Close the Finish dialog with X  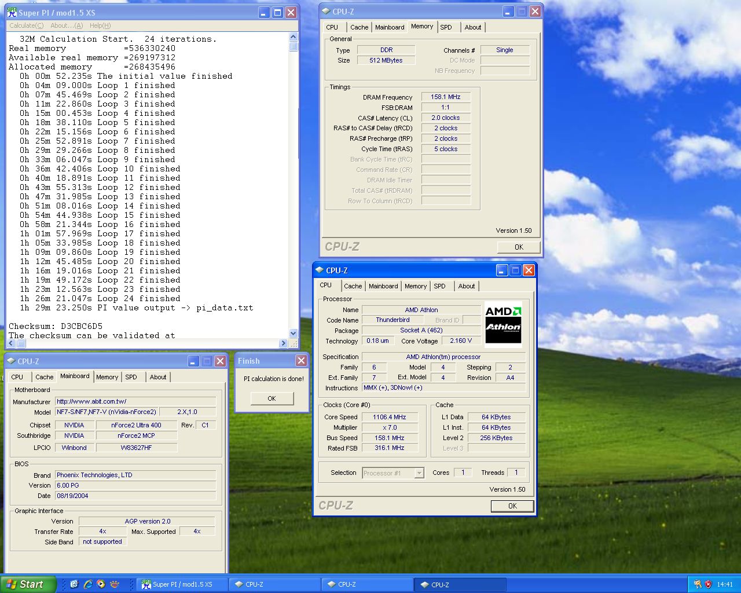pos(301,360)
